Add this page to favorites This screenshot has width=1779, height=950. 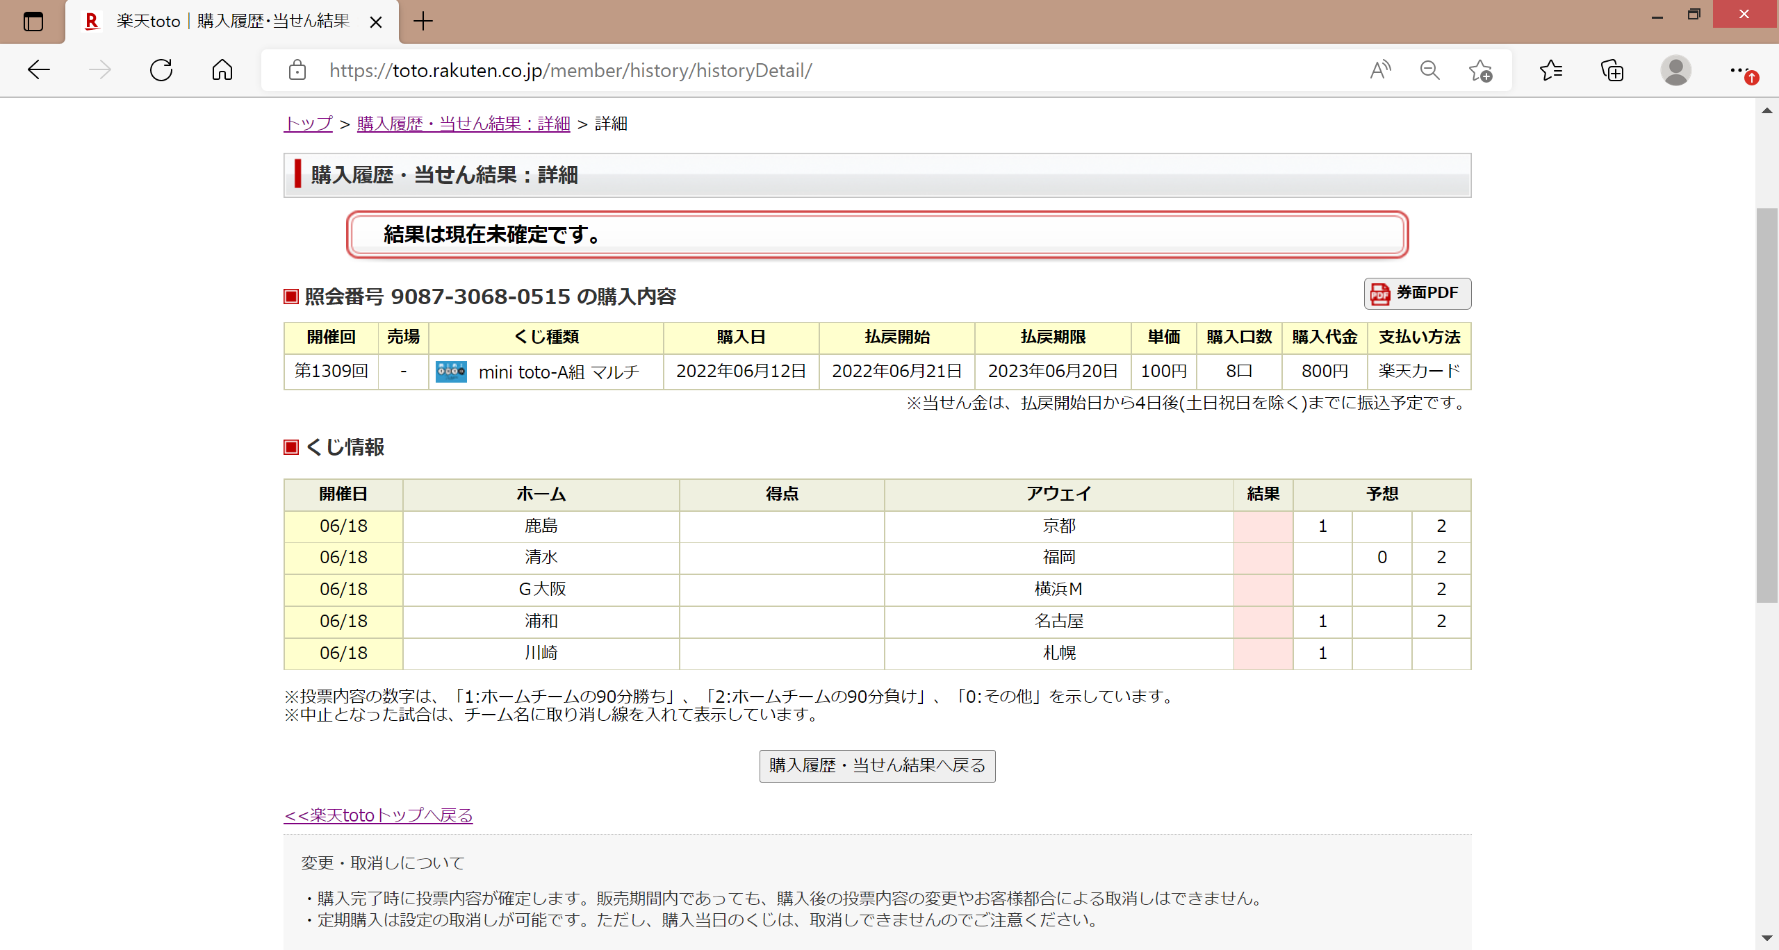point(1480,70)
